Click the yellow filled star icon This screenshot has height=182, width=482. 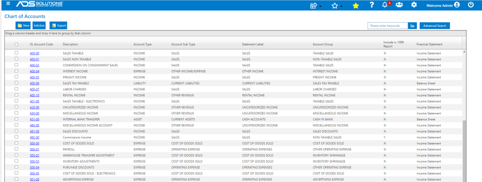(356, 5)
